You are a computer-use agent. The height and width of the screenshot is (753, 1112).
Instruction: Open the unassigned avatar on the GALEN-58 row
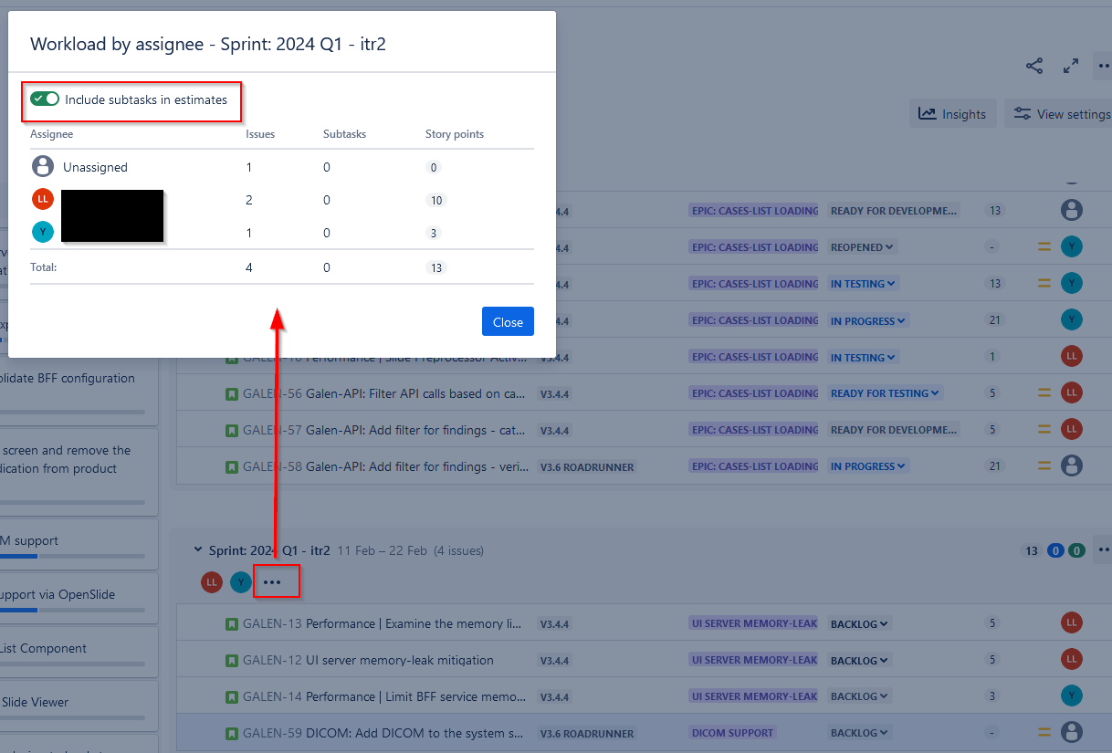[1072, 466]
